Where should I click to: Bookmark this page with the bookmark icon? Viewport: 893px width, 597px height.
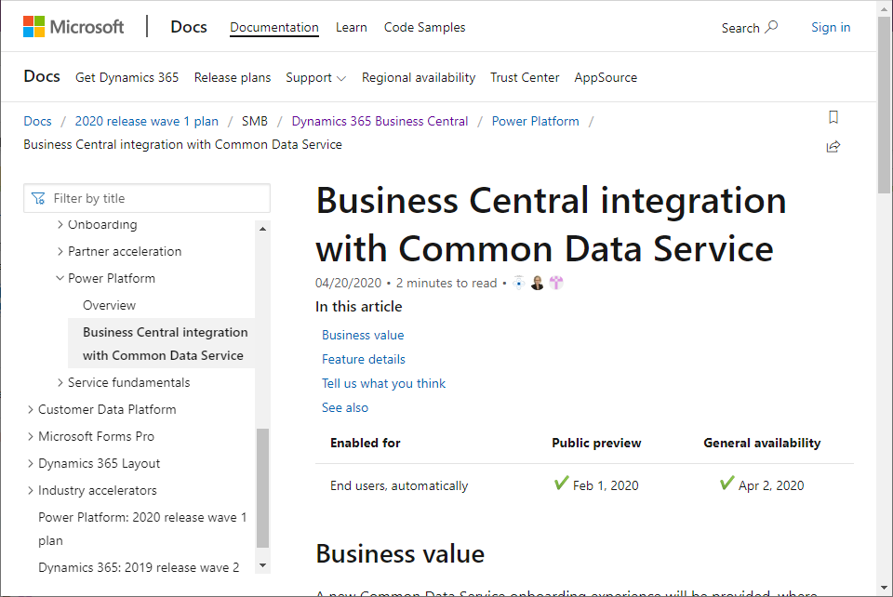pos(833,117)
